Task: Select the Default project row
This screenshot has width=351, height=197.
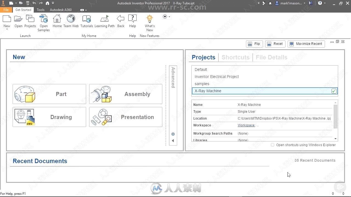Action: coord(265,69)
